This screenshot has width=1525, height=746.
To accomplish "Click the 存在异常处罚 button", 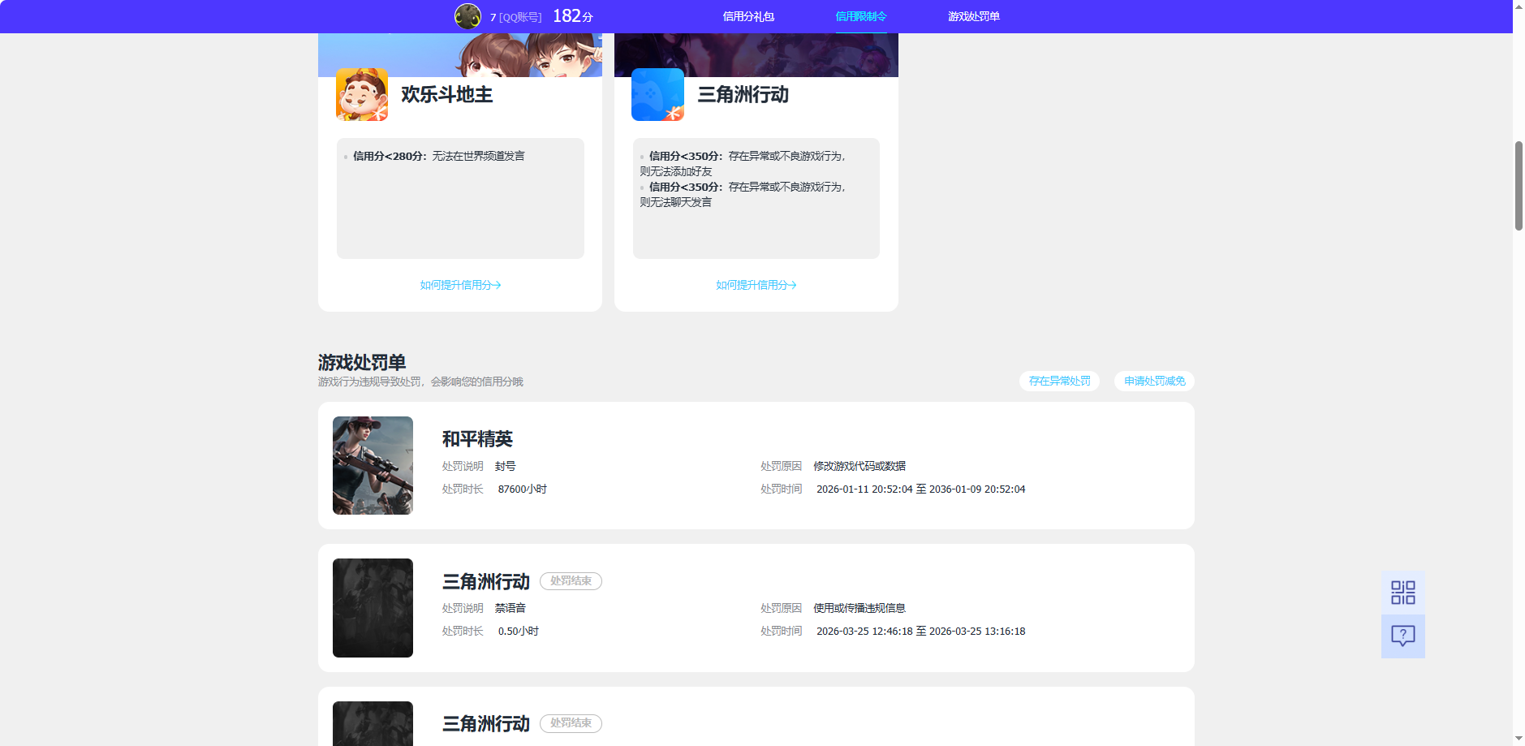I will tap(1060, 381).
